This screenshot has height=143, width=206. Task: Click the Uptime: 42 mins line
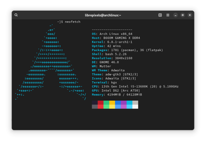point(106,46)
